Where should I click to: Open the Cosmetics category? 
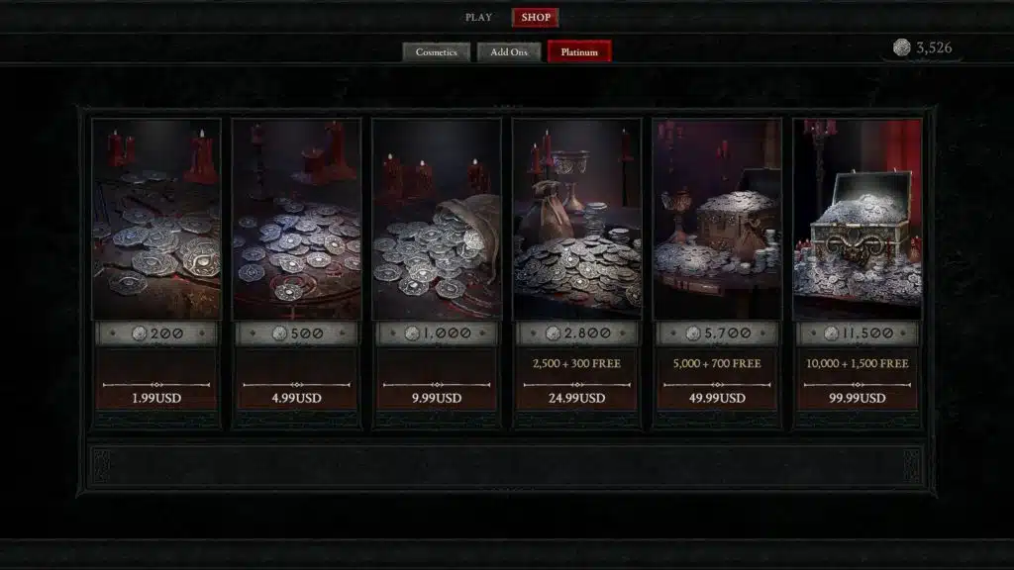click(436, 51)
